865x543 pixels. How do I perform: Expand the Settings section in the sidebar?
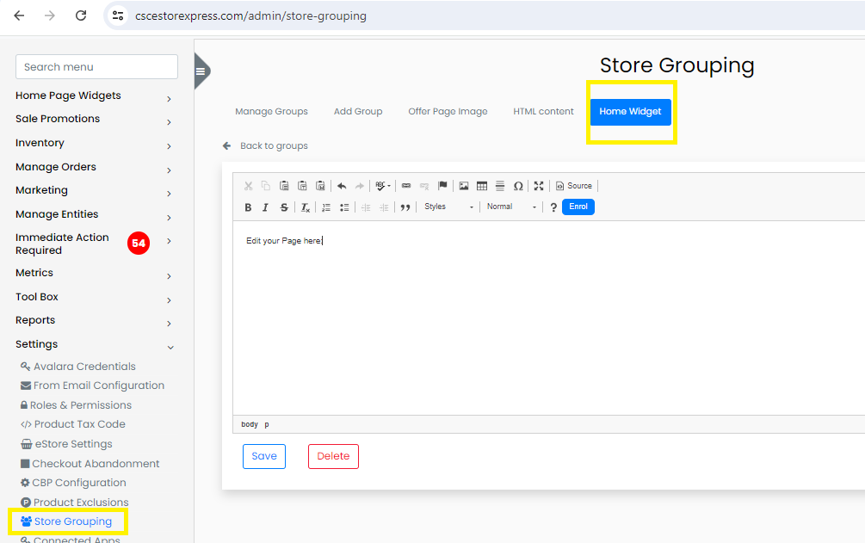point(36,343)
